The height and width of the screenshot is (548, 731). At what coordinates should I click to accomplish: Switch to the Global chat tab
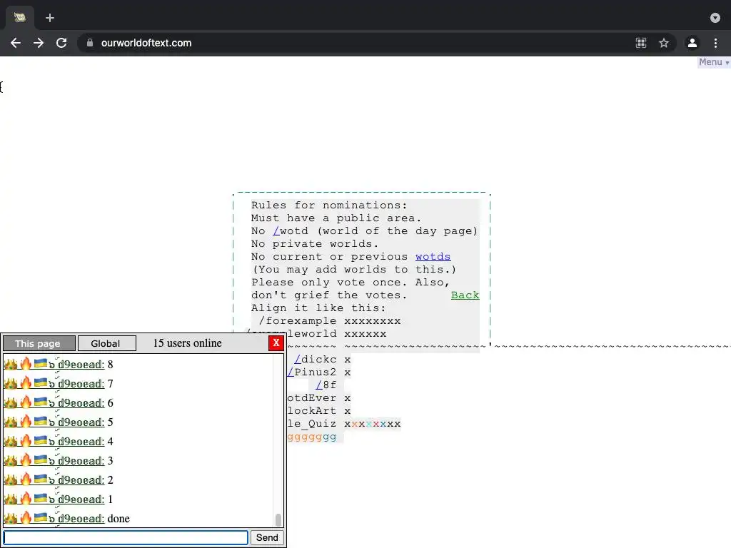coord(107,343)
